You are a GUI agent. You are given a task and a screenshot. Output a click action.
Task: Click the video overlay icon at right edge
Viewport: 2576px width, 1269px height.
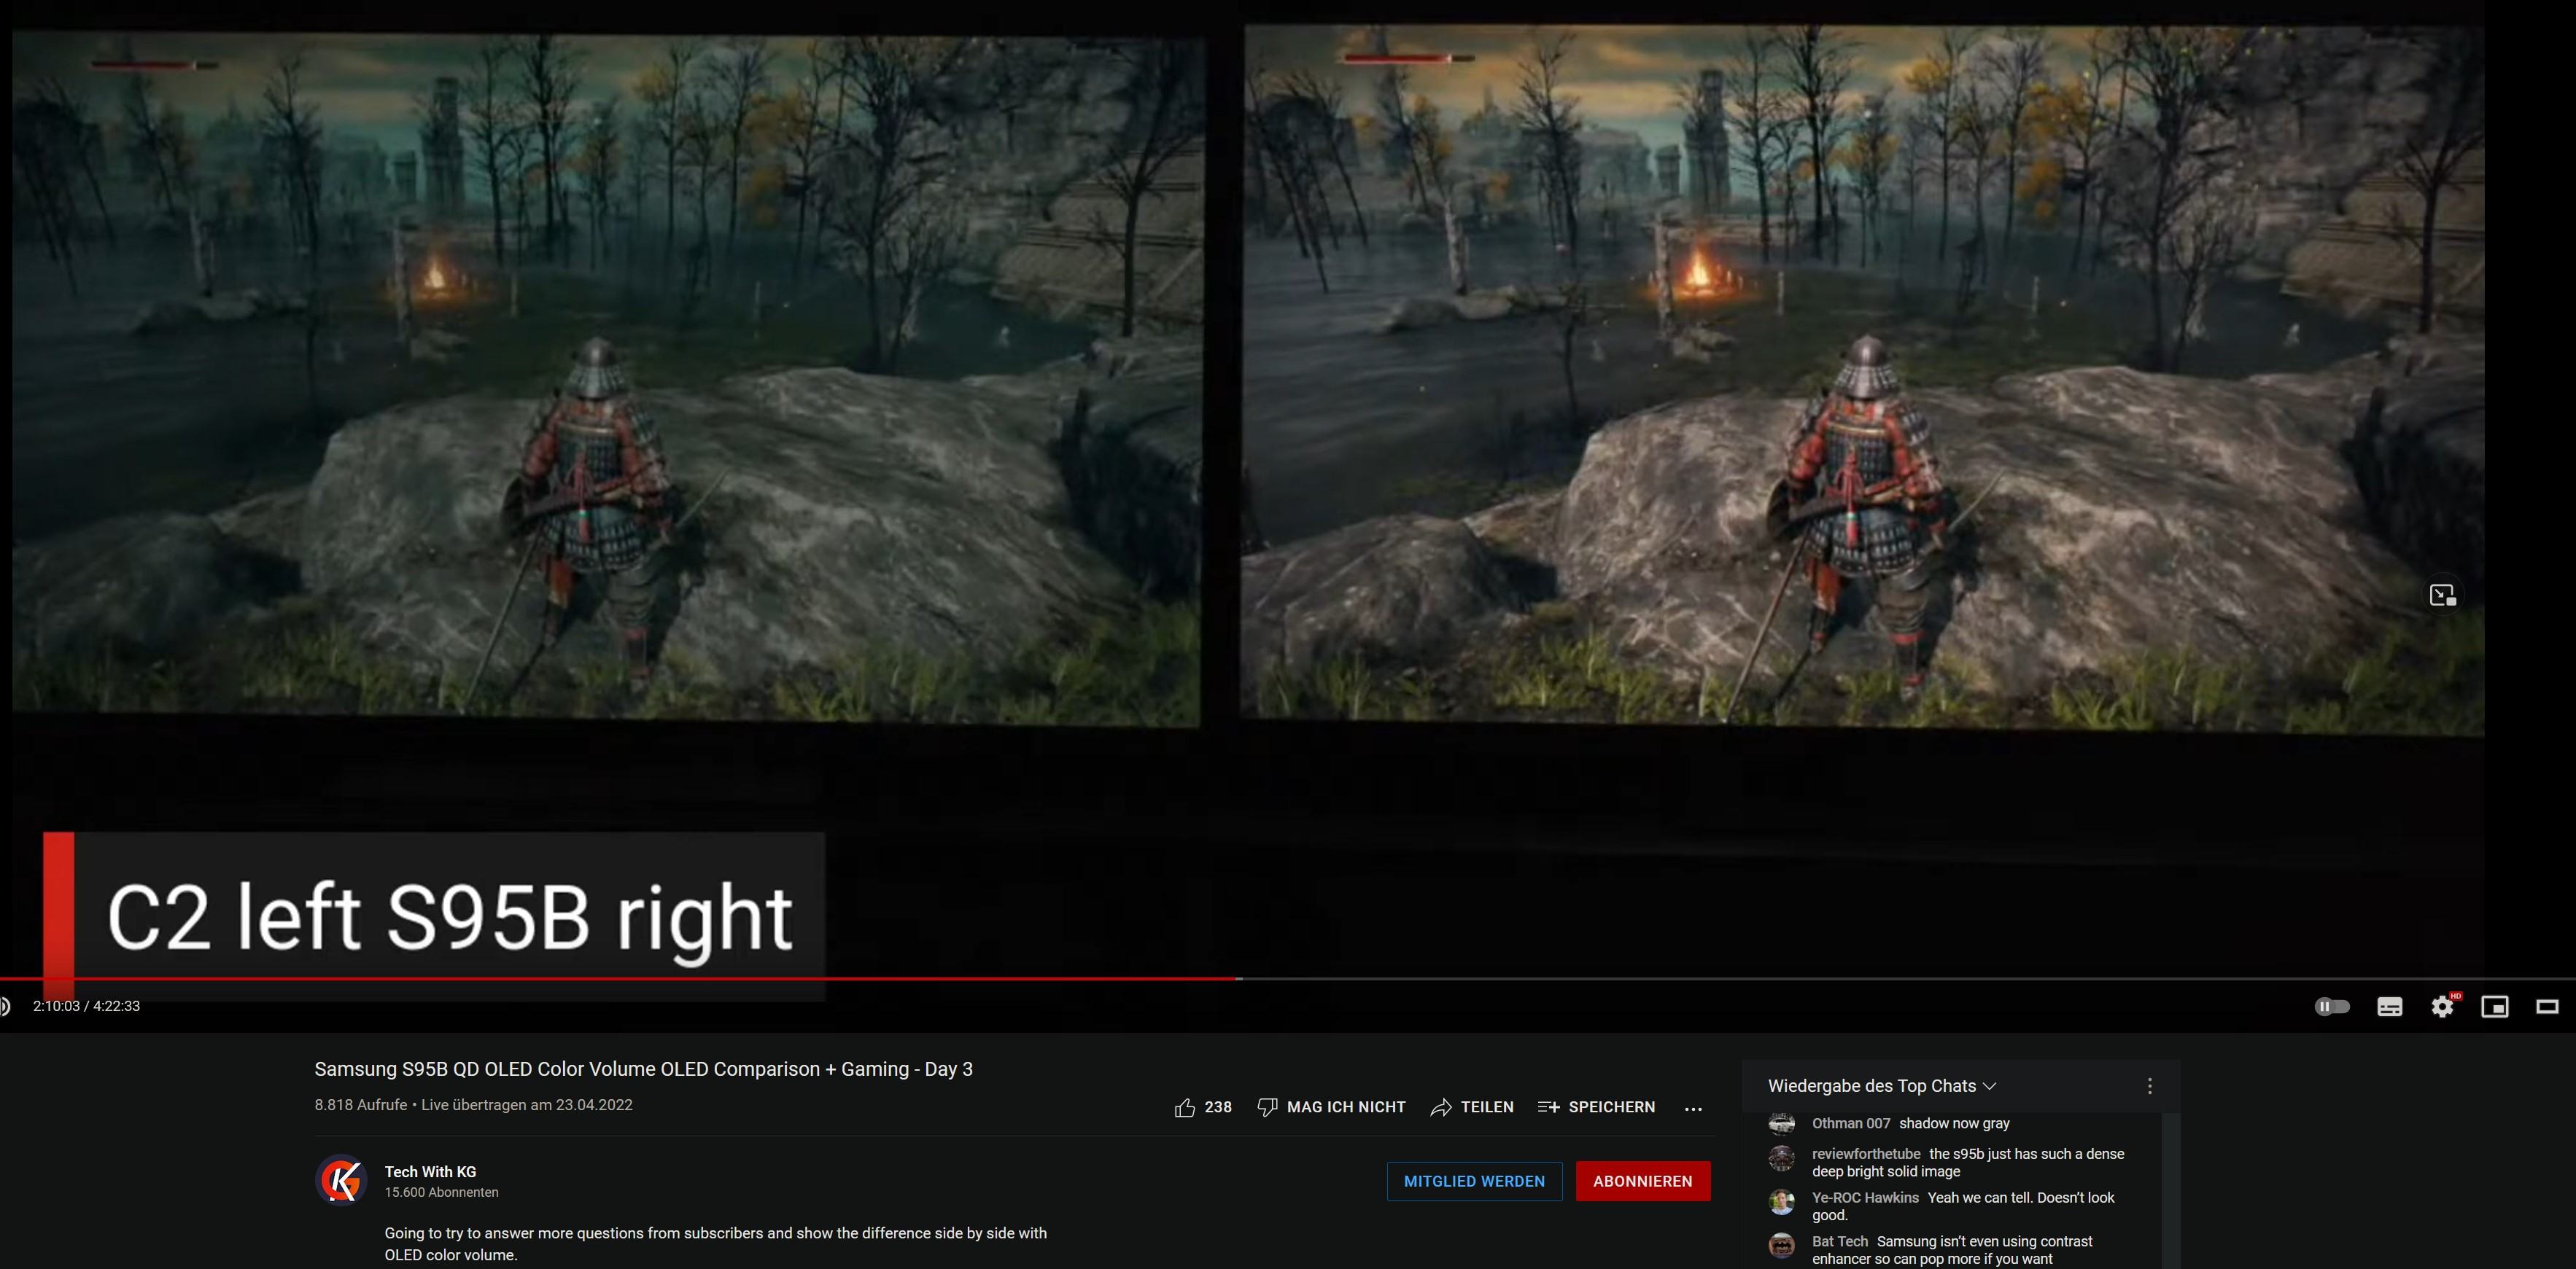click(x=2442, y=596)
